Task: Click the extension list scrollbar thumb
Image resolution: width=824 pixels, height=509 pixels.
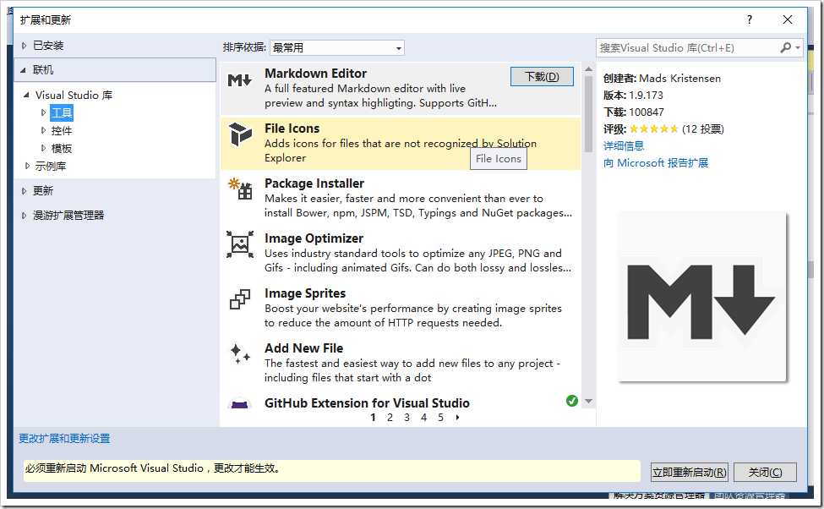Action: pyautogui.click(x=588, y=114)
